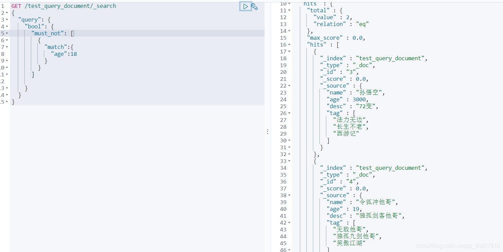Click the "_type" : "_doc" at output line 19
The height and width of the screenshot is (252, 503).
(348, 65)
